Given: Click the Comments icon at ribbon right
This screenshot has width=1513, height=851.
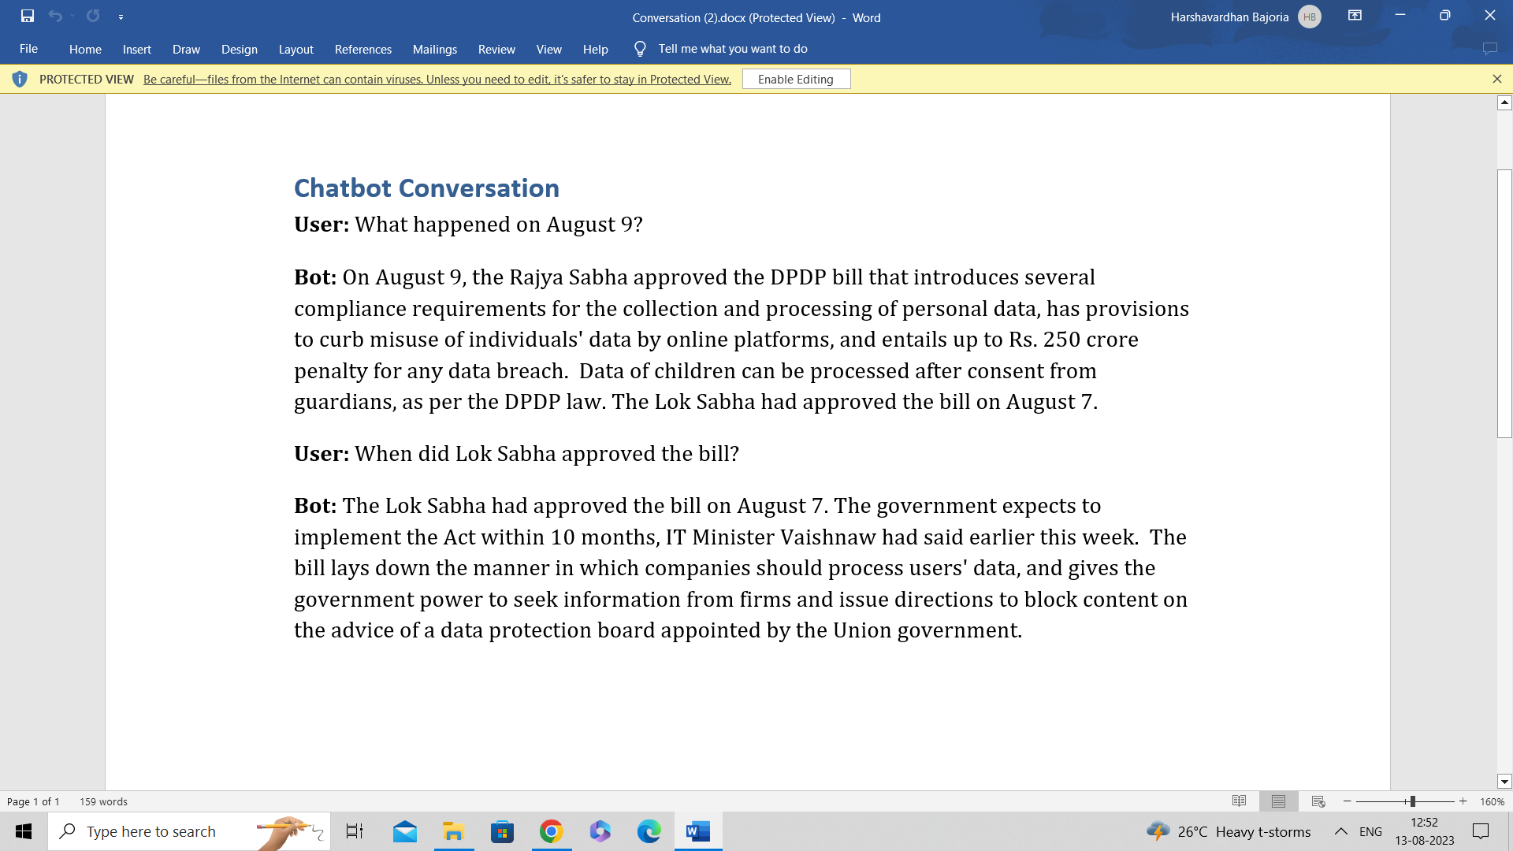Looking at the screenshot, I should [x=1489, y=49].
